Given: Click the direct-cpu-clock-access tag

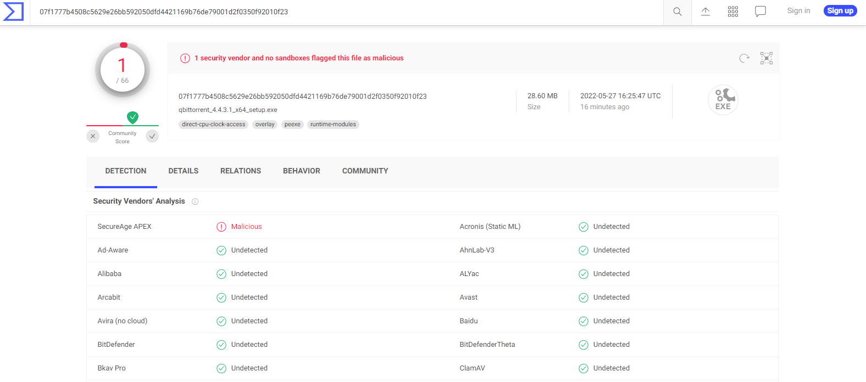Looking at the screenshot, I should [214, 125].
